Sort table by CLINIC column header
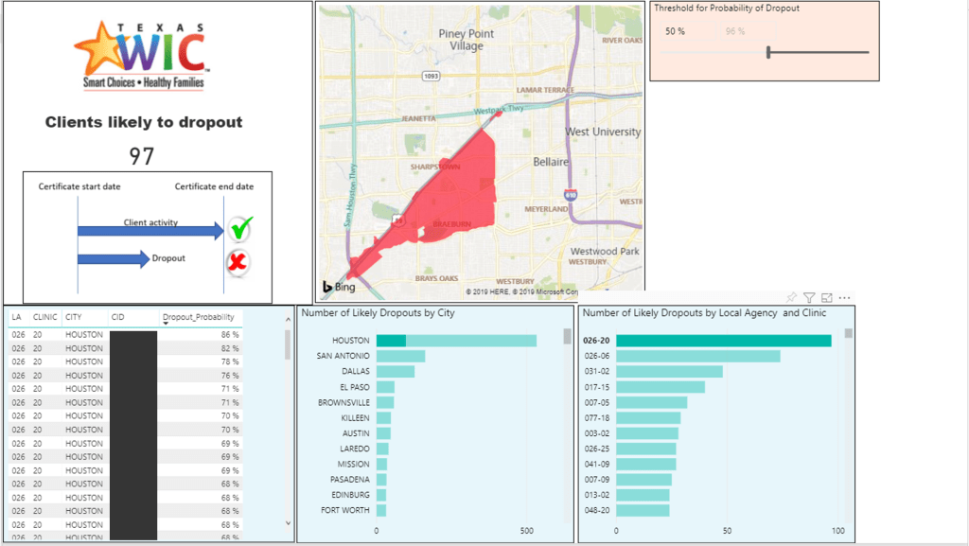969x546 pixels. 44,318
